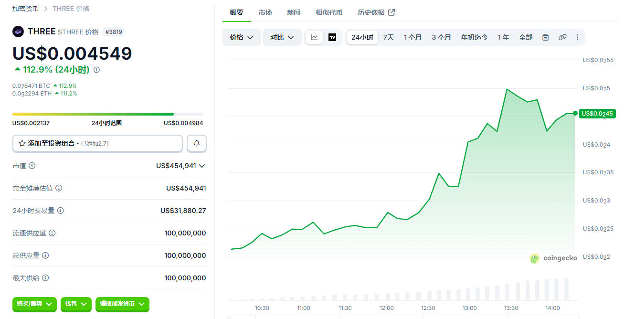Click the bell price alert button
The height and width of the screenshot is (319, 624).
tap(197, 143)
